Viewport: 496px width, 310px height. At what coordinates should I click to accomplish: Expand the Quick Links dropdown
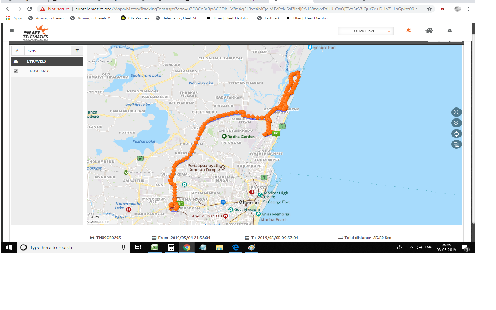click(x=365, y=31)
